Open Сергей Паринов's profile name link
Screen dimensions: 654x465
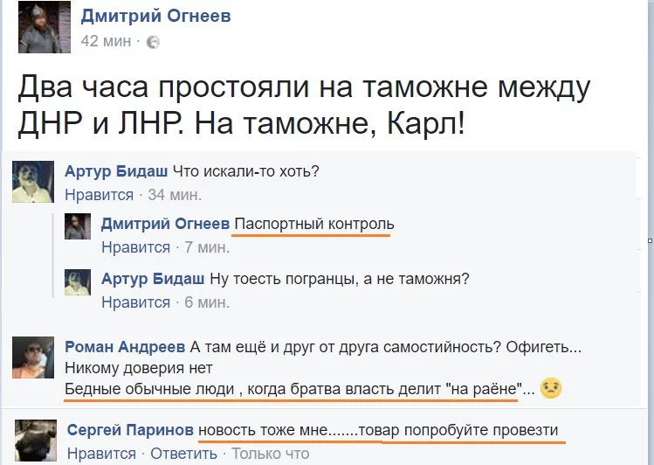click(x=130, y=430)
